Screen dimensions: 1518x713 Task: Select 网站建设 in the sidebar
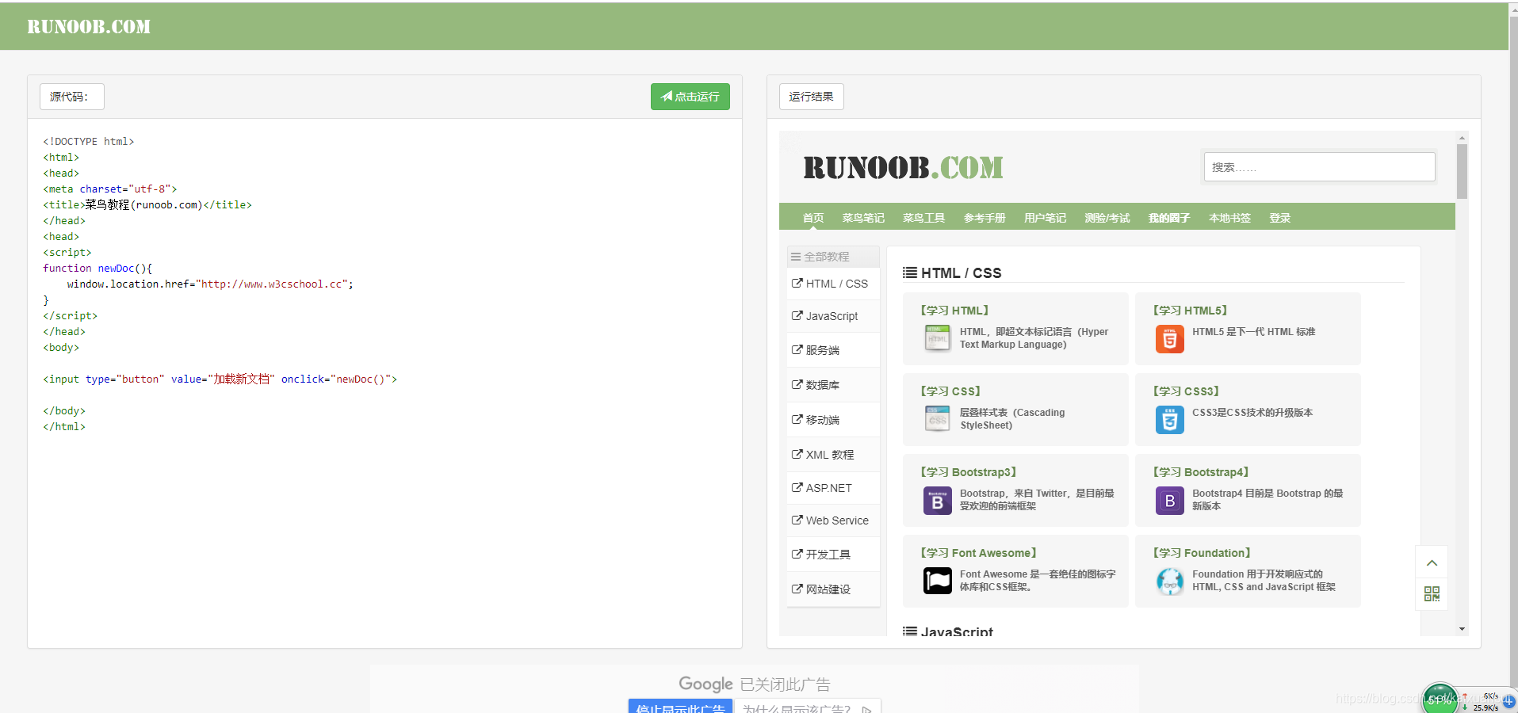pyautogui.click(x=833, y=589)
